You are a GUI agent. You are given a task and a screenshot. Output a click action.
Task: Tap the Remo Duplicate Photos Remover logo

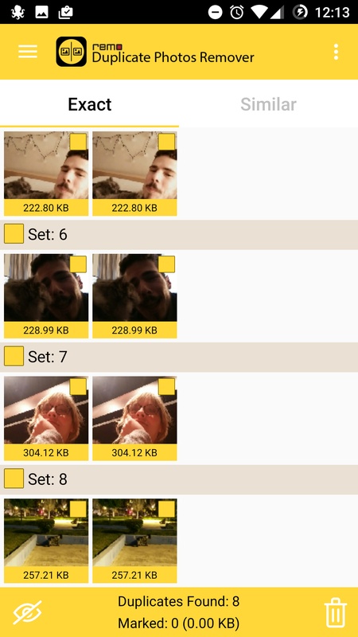click(x=71, y=52)
